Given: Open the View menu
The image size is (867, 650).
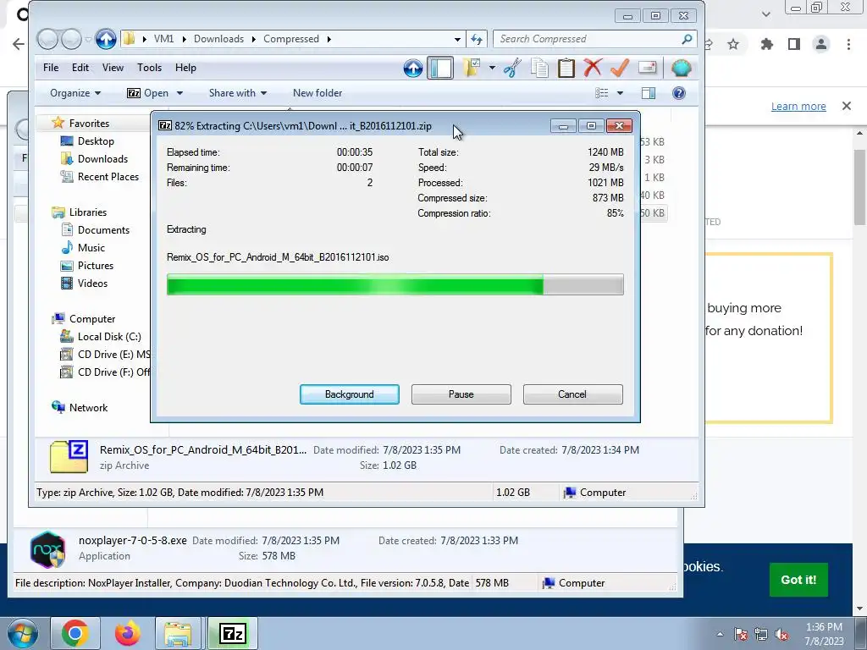Looking at the screenshot, I should [x=113, y=68].
